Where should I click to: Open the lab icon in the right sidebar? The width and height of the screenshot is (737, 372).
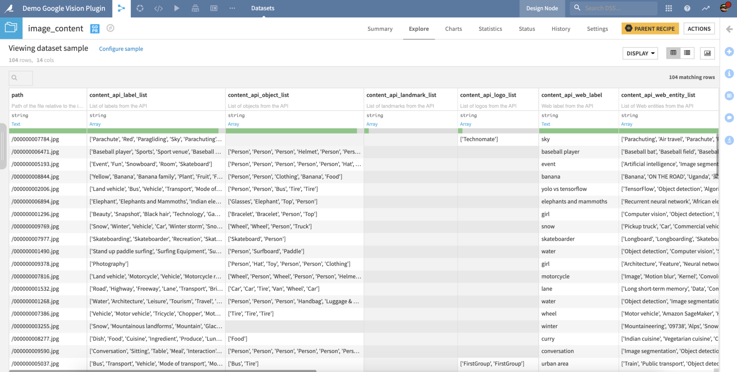[x=729, y=141]
